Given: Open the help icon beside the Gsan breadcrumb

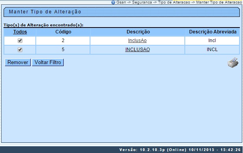Looking at the screenshot, I should 113,2.
